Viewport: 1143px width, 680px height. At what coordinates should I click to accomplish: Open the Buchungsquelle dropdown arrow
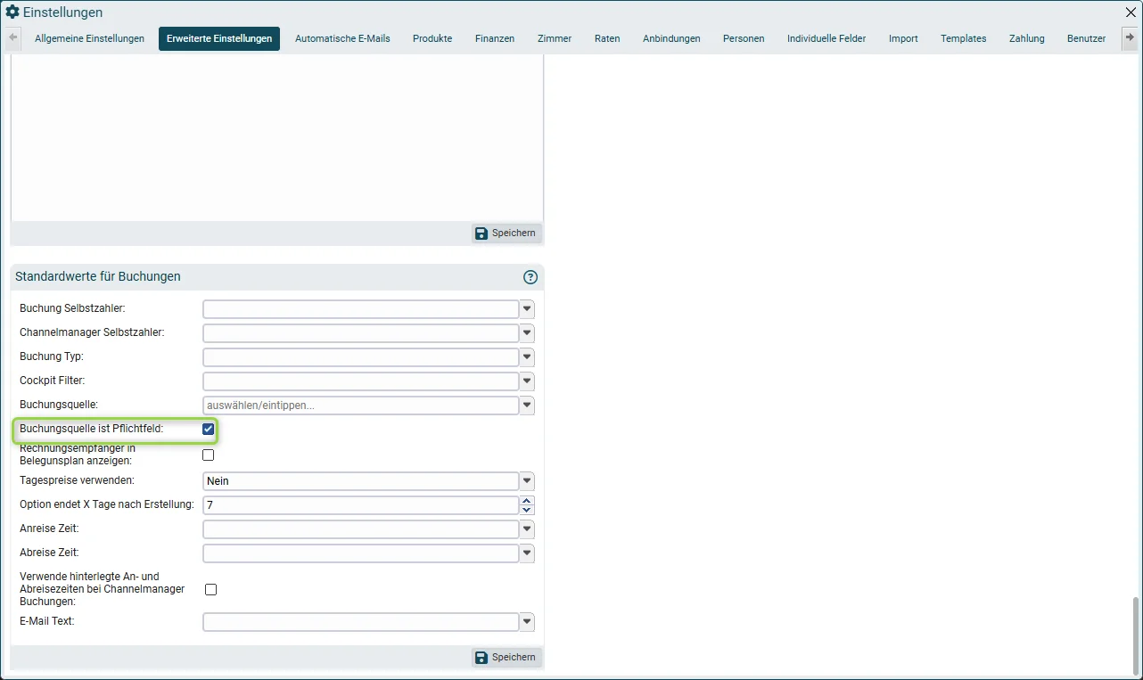click(x=527, y=406)
